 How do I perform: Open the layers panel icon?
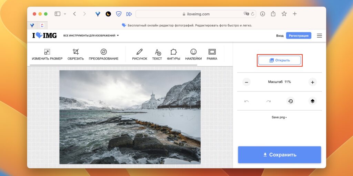pyautogui.click(x=312, y=101)
